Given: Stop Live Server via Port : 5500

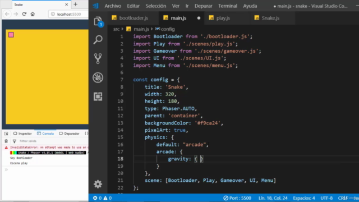Looking at the screenshot, I should (x=237, y=198).
